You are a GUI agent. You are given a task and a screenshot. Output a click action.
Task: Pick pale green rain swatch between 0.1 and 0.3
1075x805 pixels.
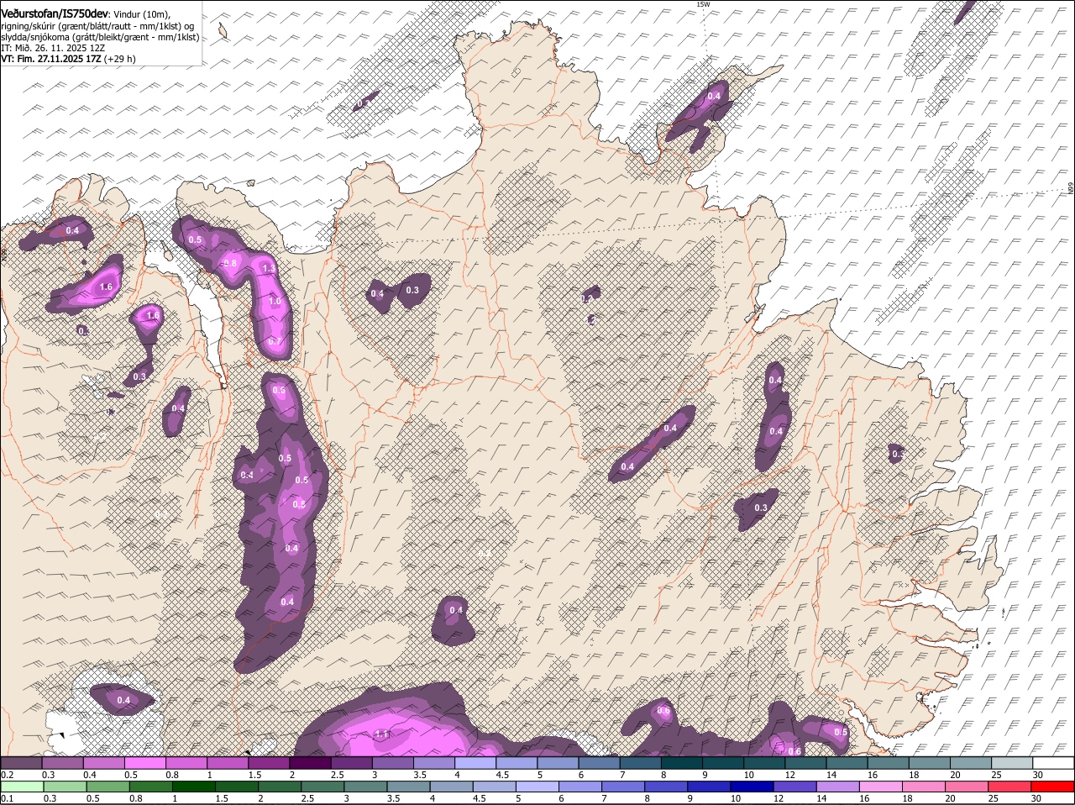pos(21,787)
